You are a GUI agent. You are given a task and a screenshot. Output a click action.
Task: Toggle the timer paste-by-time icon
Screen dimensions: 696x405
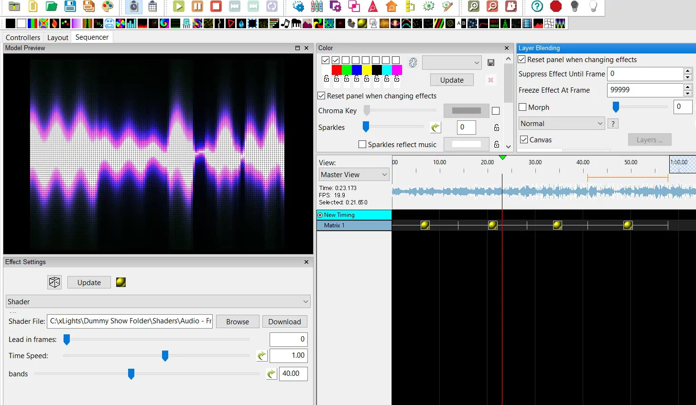point(134,7)
